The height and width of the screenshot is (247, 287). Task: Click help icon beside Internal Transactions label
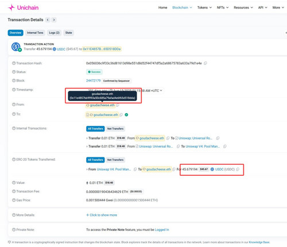14,128
